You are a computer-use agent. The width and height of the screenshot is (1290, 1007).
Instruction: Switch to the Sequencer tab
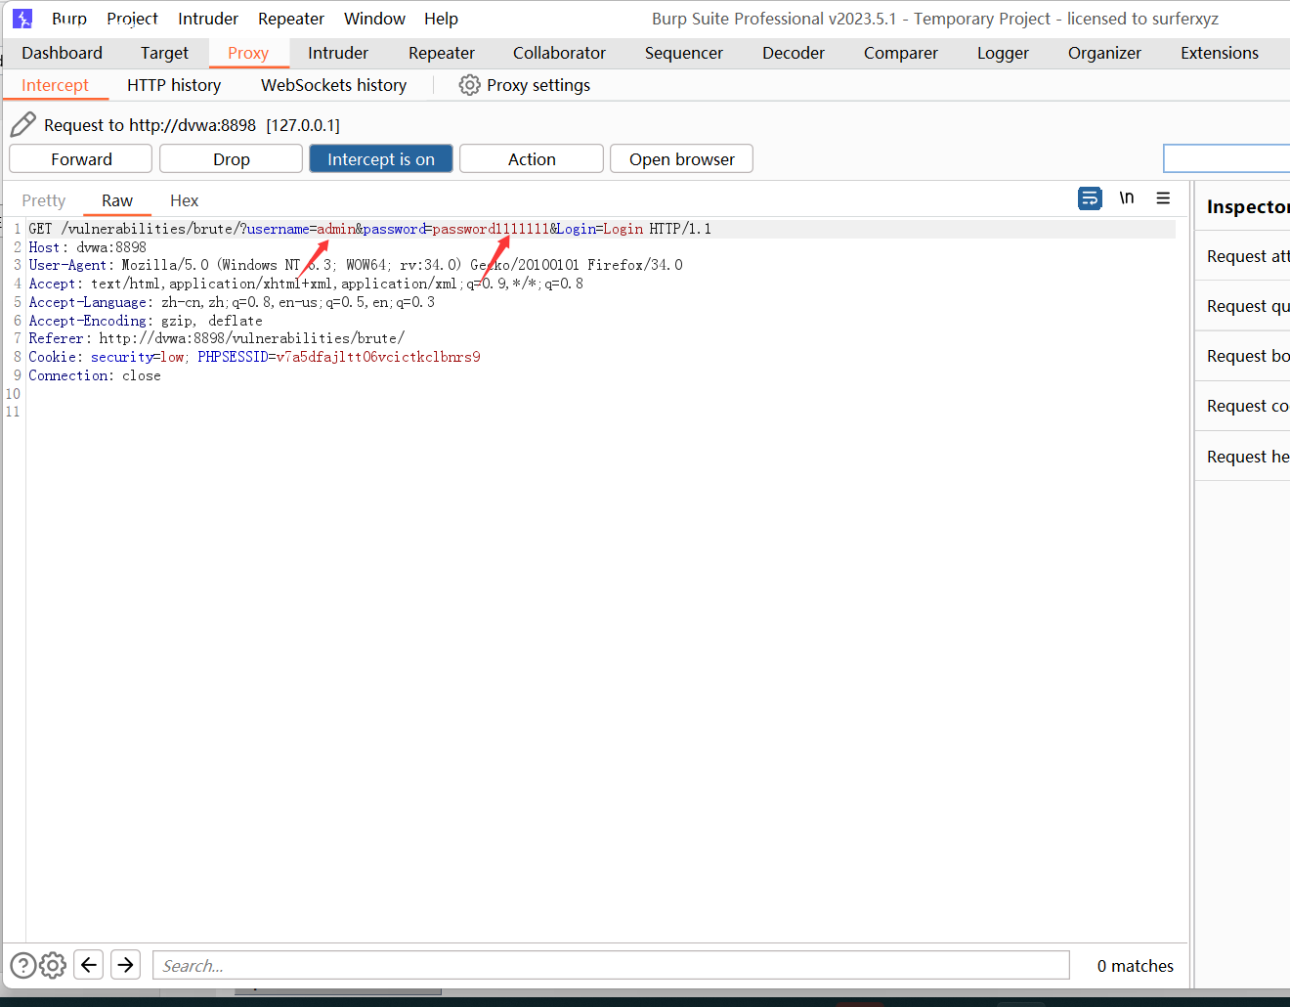[684, 53]
